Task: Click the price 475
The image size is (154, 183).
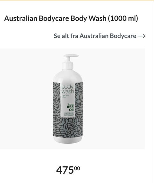Action: point(65,170)
